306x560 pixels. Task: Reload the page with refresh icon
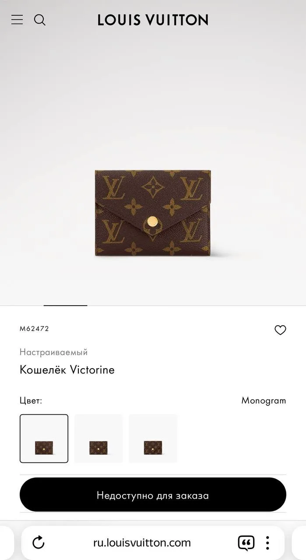[x=39, y=542]
